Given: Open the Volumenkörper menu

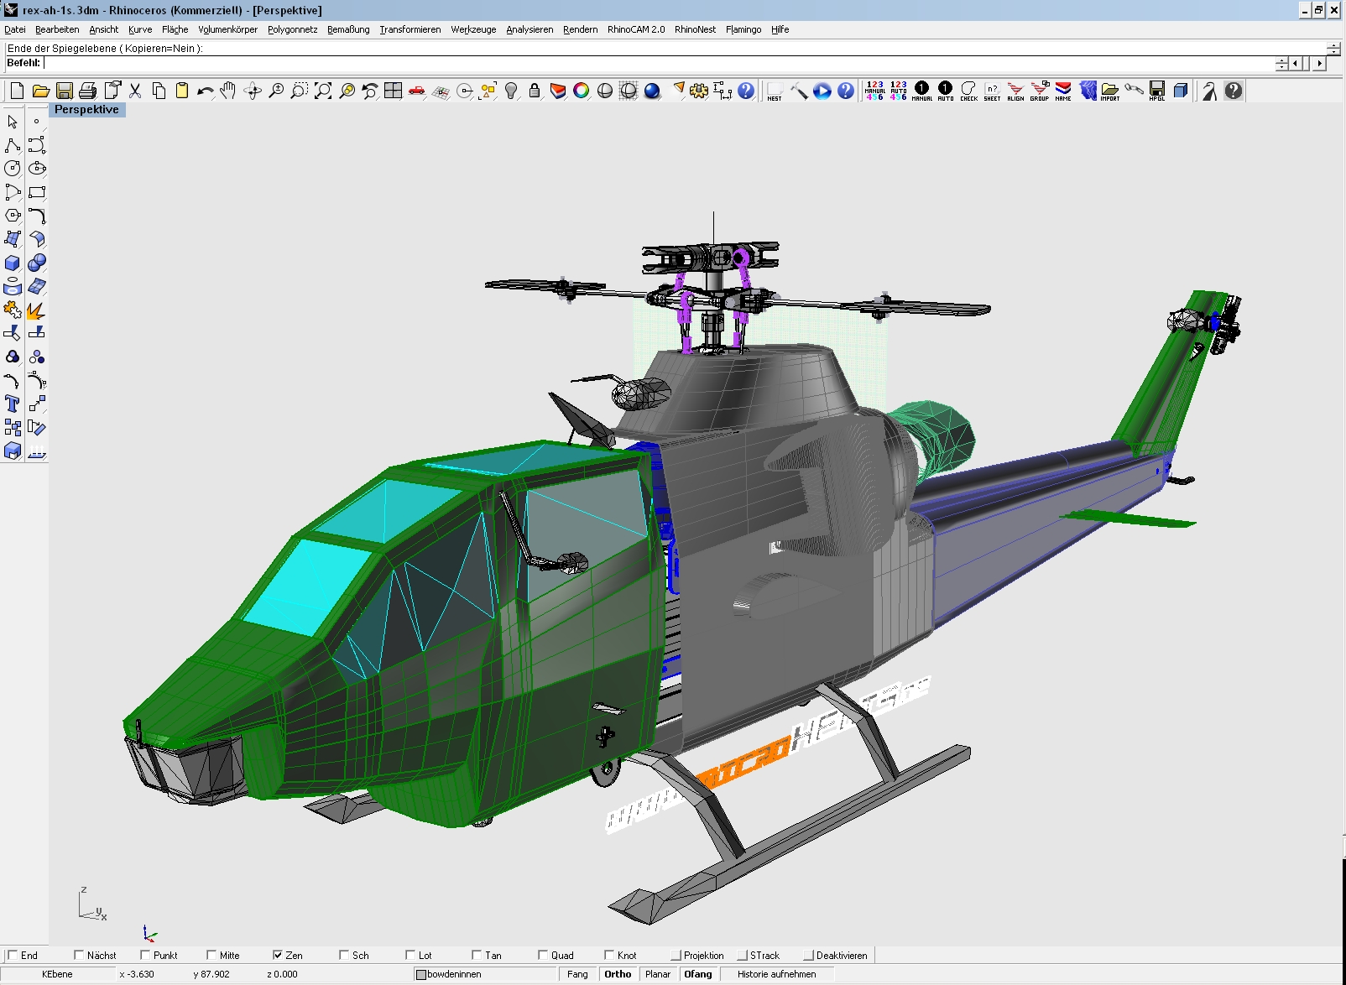Looking at the screenshot, I should point(227,29).
